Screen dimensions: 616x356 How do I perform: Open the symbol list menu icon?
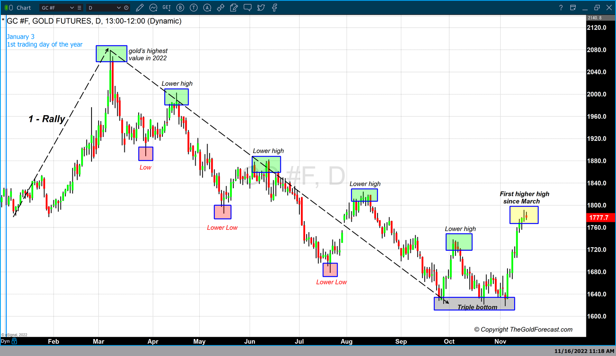[80, 8]
